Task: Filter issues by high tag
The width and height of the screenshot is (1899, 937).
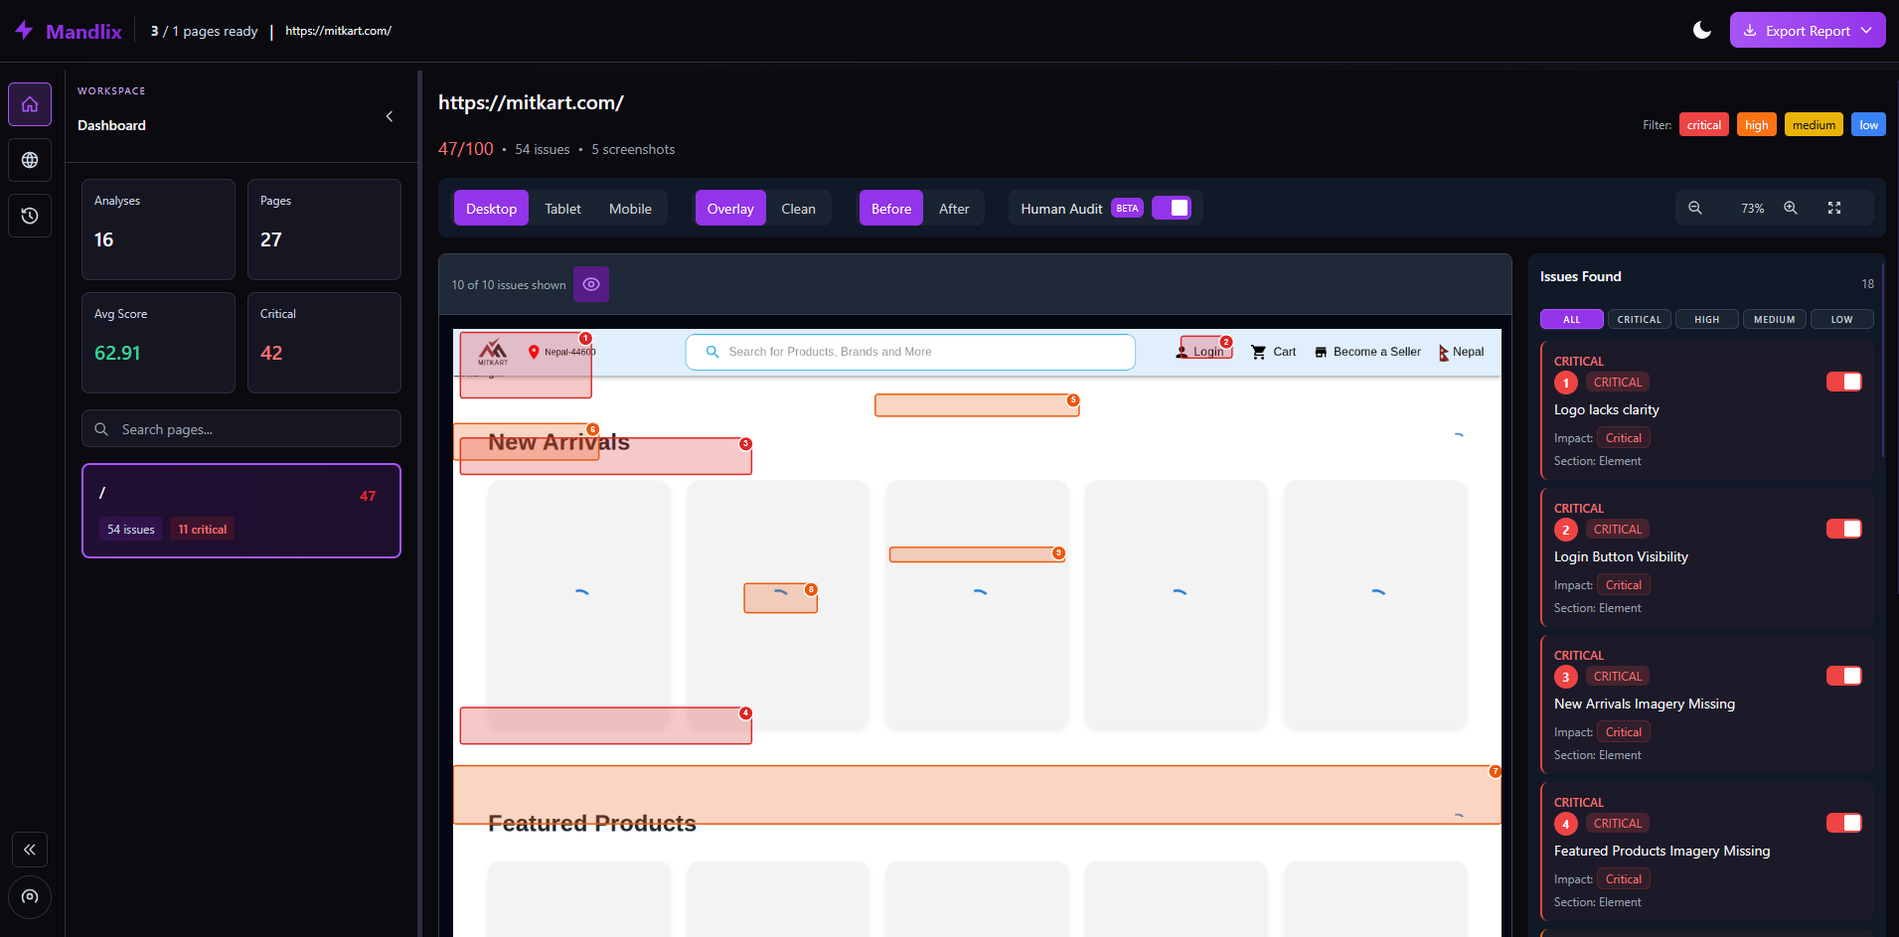Action: pos(1757,124)
